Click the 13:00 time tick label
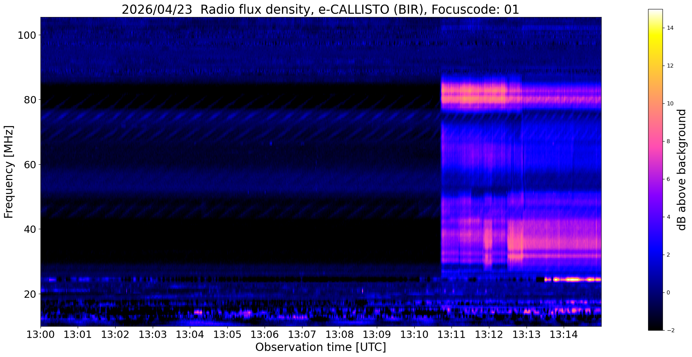Image resolution: width=692 pixels, height=357 pixels. [41, 334]
